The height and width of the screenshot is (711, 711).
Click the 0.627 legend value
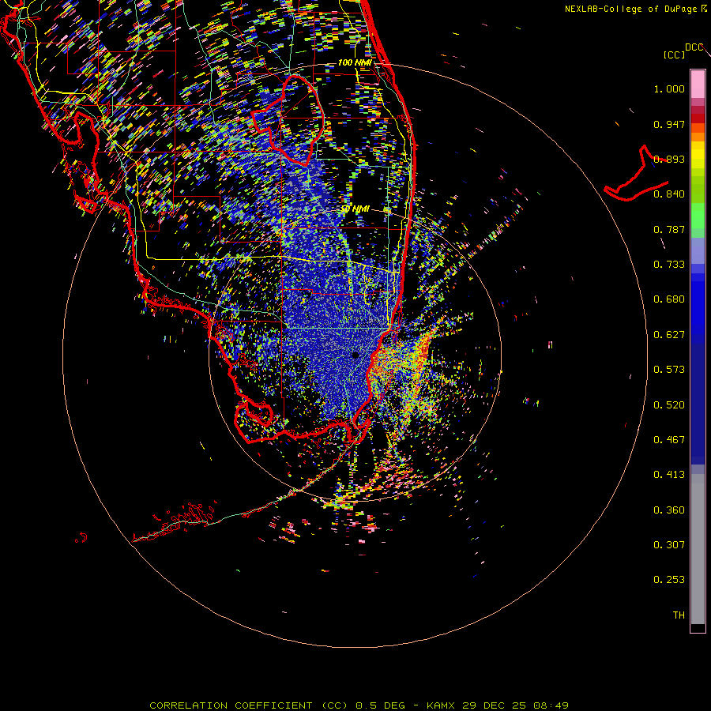(x=669, y=335)
